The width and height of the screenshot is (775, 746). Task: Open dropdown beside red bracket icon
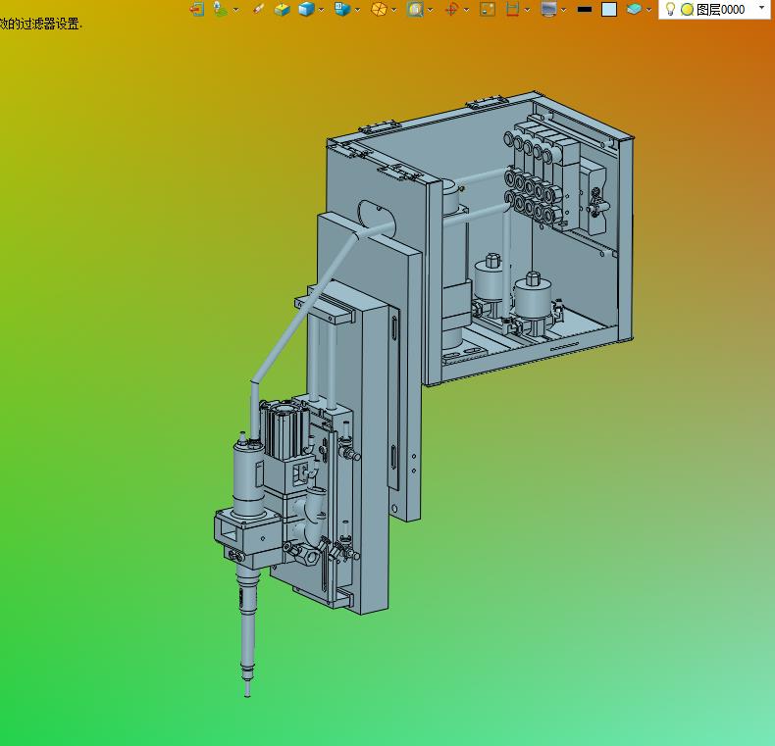[x=528, y=10]
